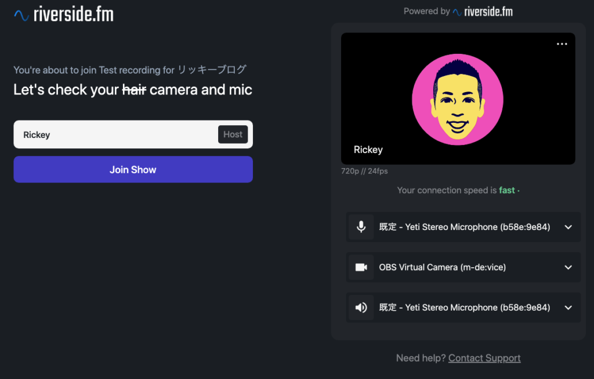
Task: Open the Contact Support link
Action: point(484,358)
